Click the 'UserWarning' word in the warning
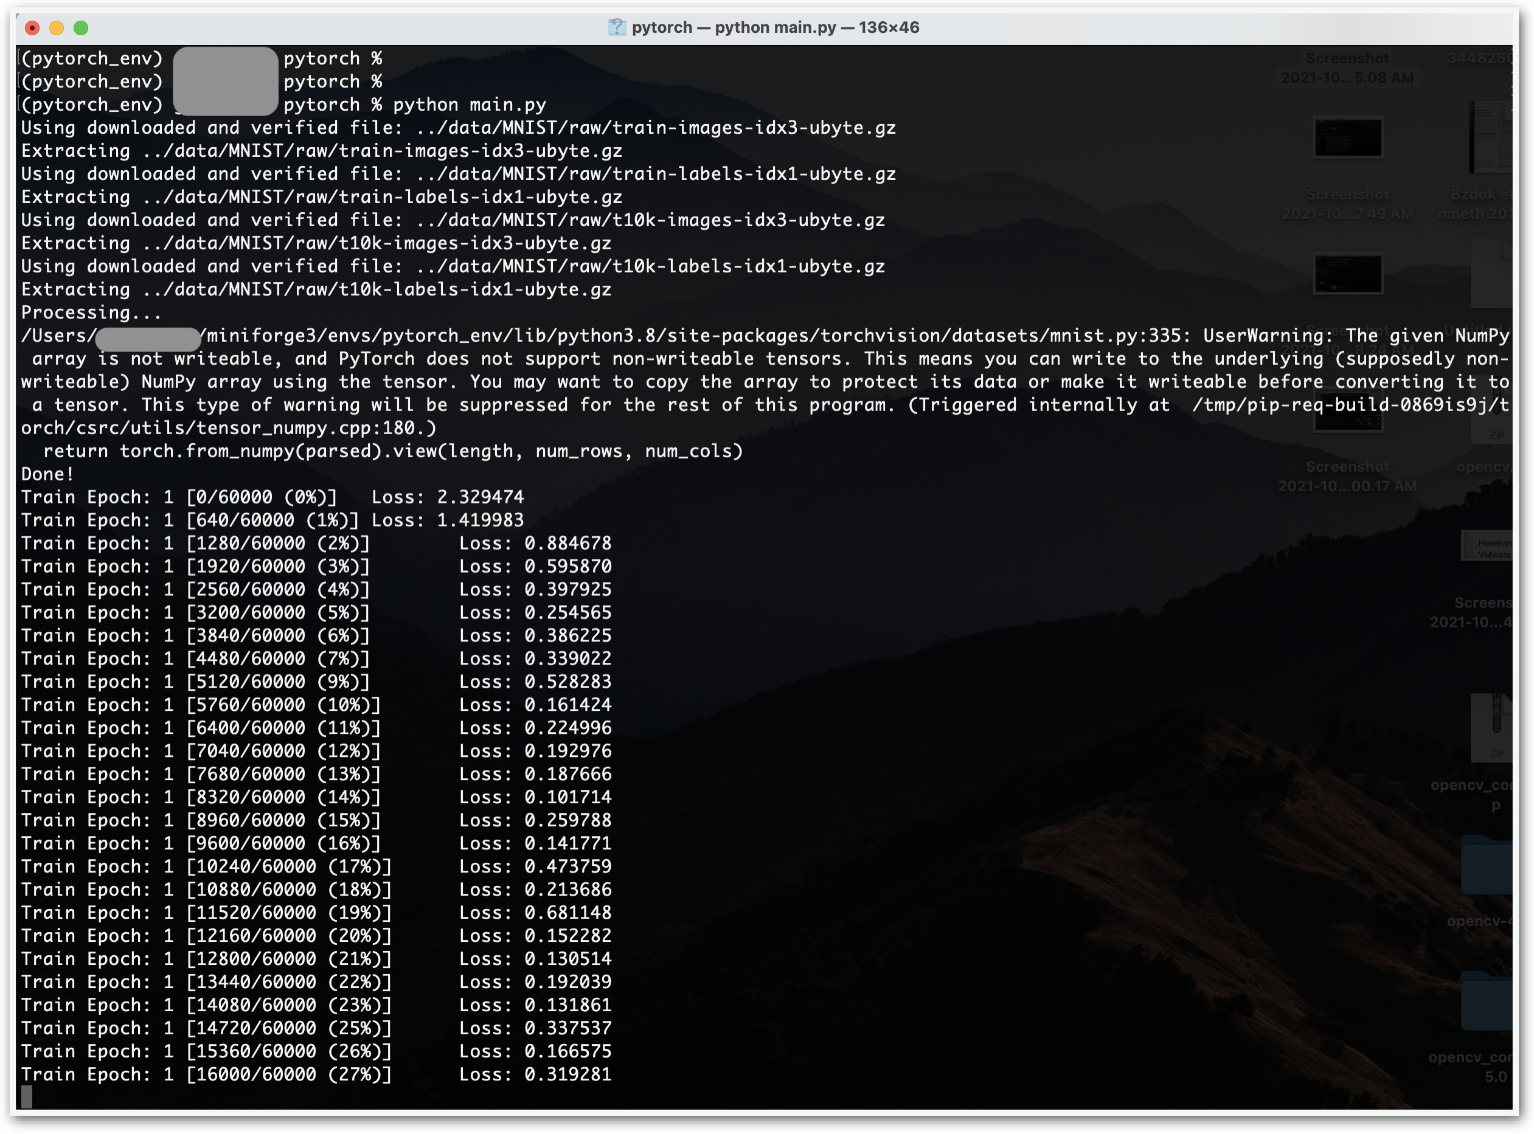This screenshot has width=1534, height=1134. tap(1266, 336)
